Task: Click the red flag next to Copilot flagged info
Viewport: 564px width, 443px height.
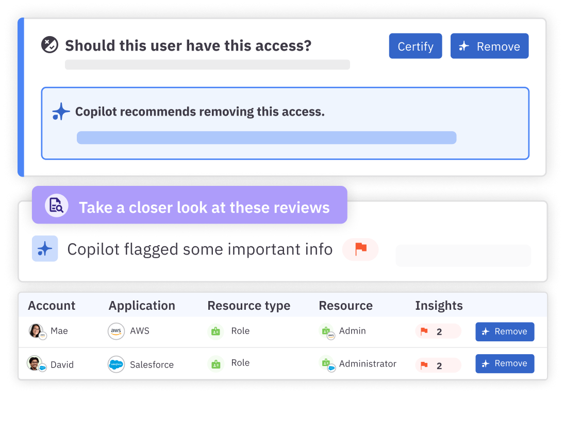Action: (360, 249)
